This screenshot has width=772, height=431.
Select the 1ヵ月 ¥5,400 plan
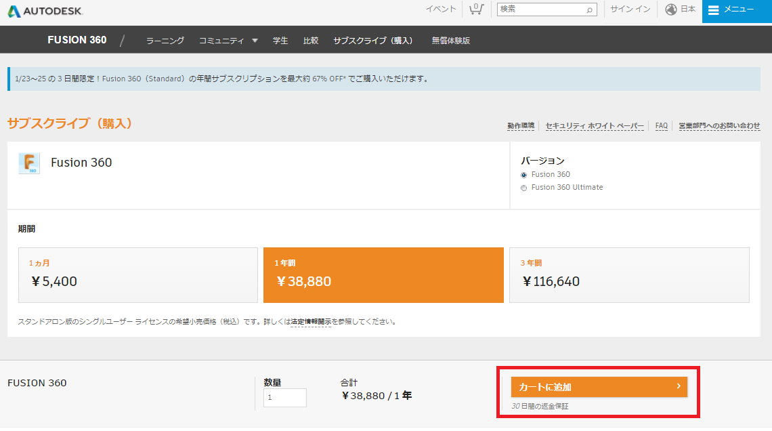tap(138, 275)
